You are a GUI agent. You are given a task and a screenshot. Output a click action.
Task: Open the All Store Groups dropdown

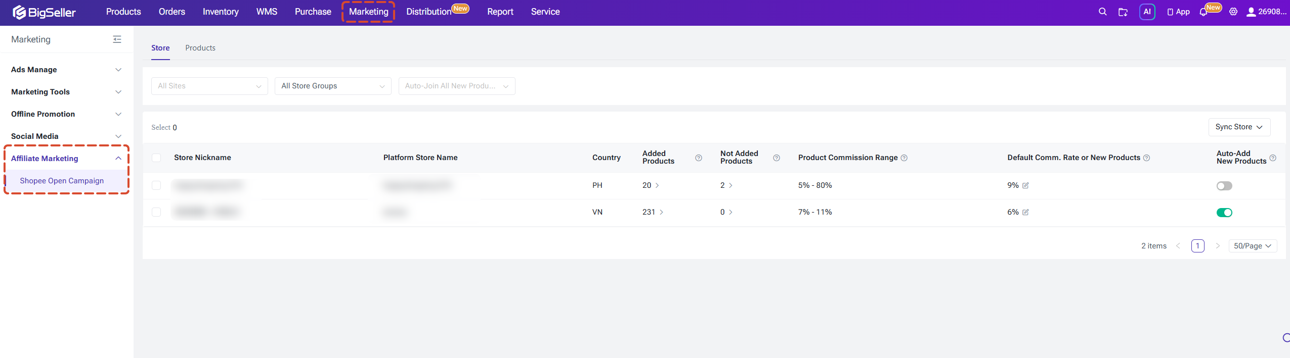coord(333,86)
